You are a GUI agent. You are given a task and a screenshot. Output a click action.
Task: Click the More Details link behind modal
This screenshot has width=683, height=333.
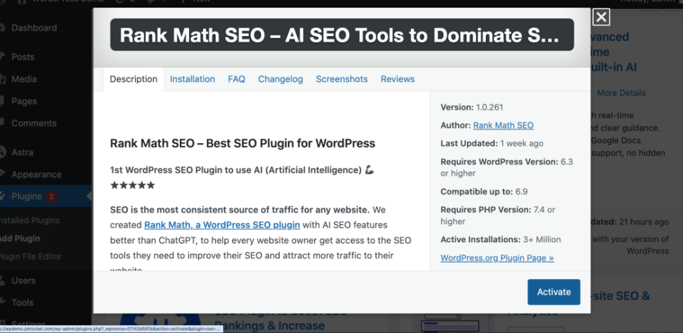[x=621, y=93]
